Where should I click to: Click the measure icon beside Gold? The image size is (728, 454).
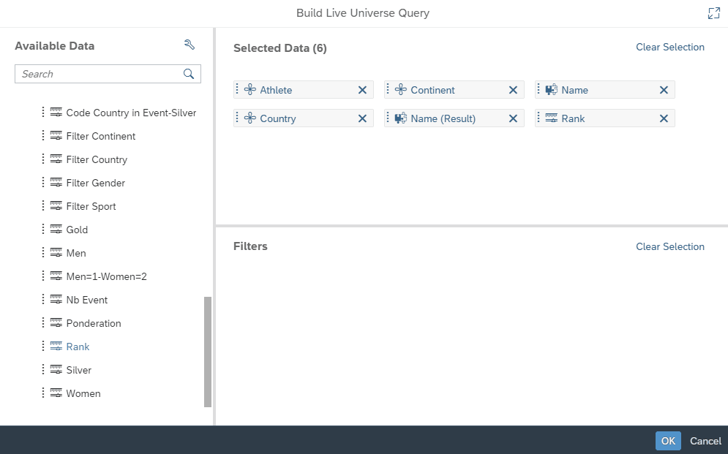[x=55, y=230]
